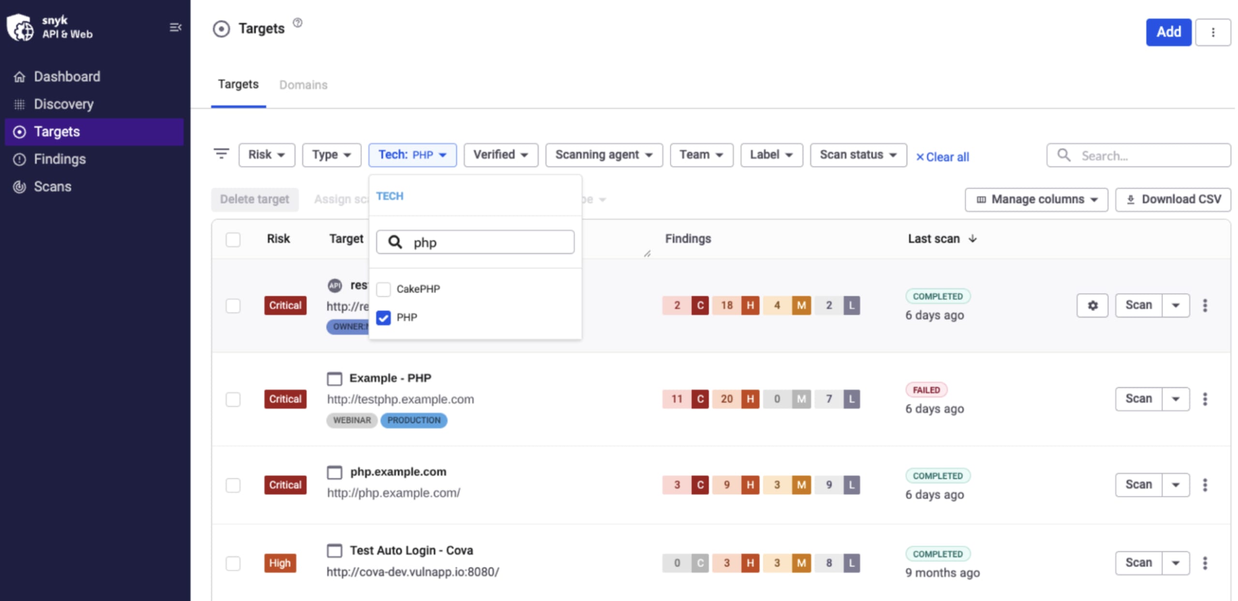1238x601 pixels.
Task: Click the tech search field containing php
Action: (x=475, y=242)
